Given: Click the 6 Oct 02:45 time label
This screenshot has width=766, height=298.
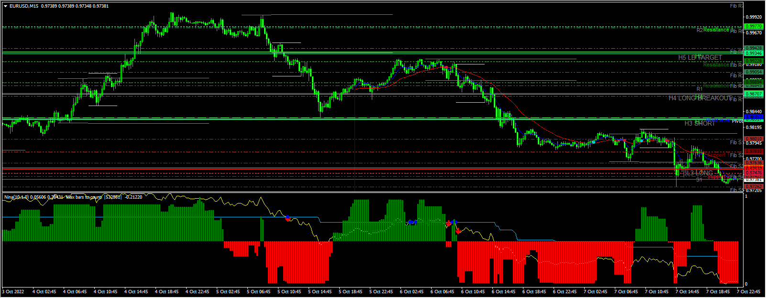Looking at the screenshot, I should 412,291.
